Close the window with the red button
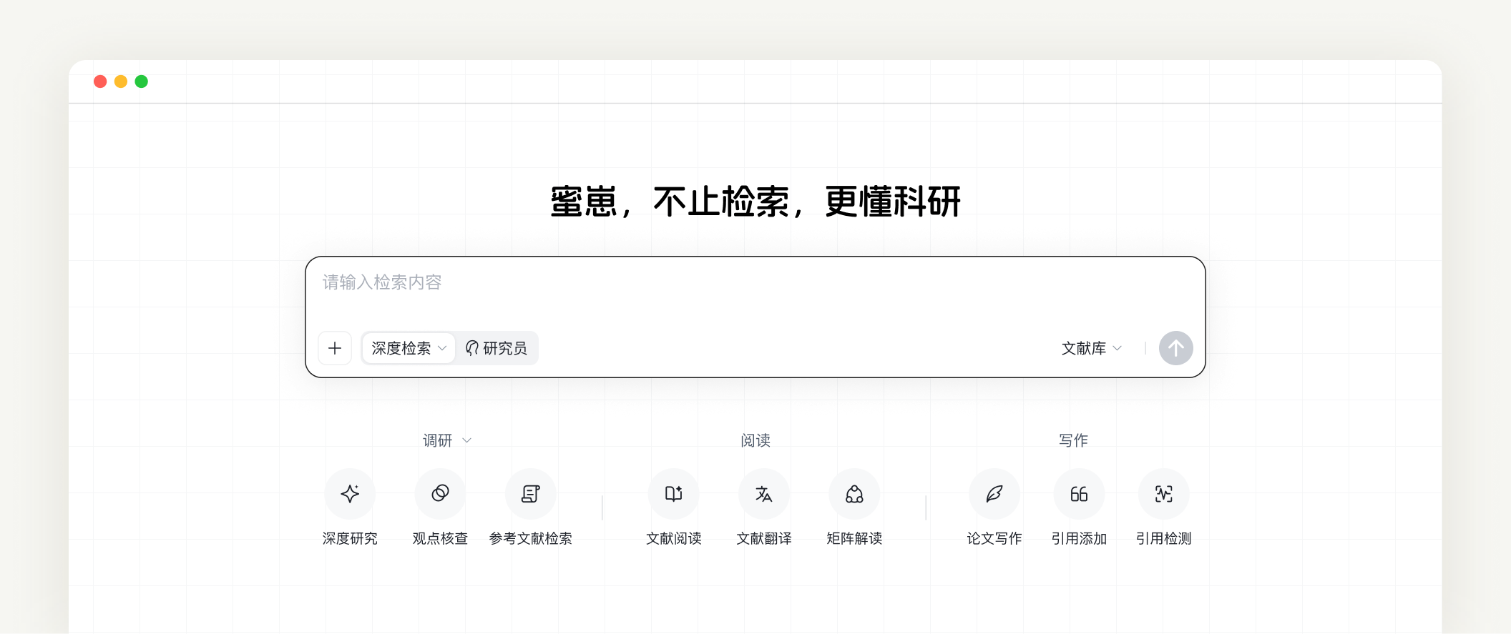 [100, 81]
